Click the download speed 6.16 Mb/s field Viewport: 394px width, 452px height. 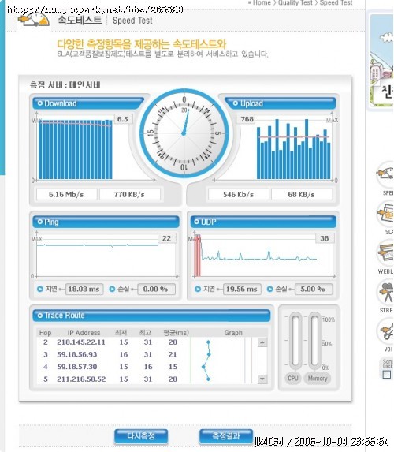pos(66,194)
